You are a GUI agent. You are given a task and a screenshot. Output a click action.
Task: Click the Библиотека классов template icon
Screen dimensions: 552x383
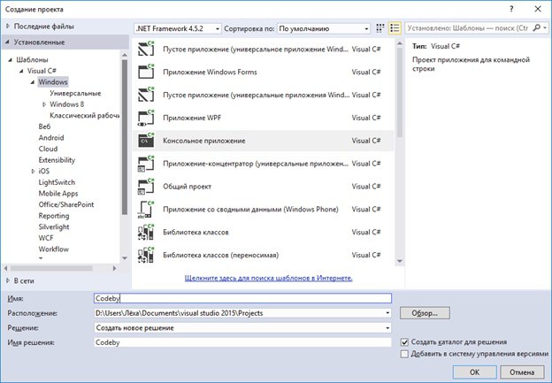coord(146,232)
